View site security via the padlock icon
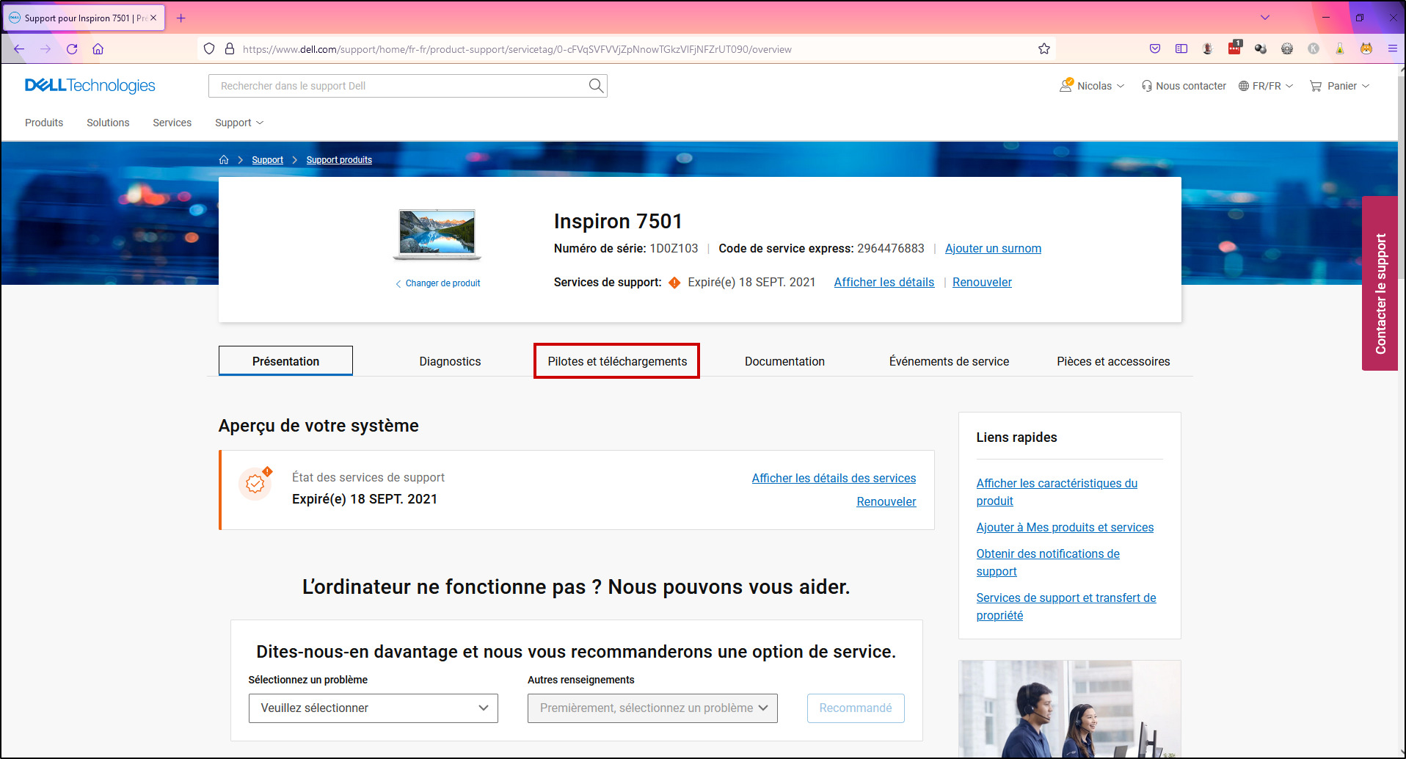Screen dimensions: 1406x759 pyautogui.click(x=230, y=49)
